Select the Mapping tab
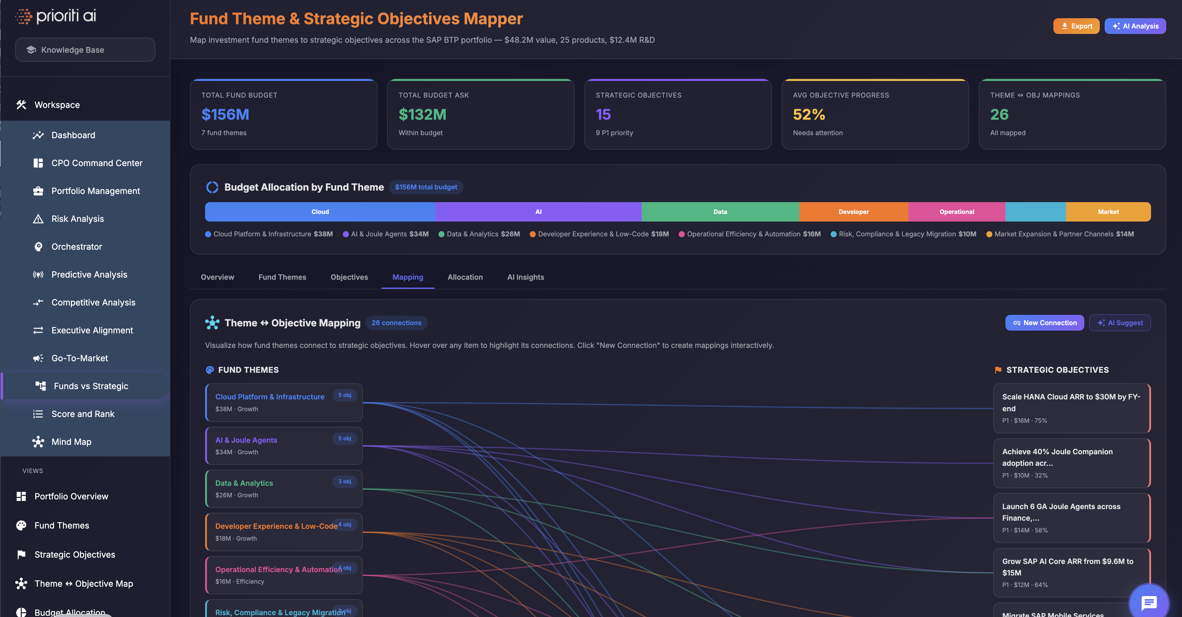The image size is (1182, 617). coord(407,277)
